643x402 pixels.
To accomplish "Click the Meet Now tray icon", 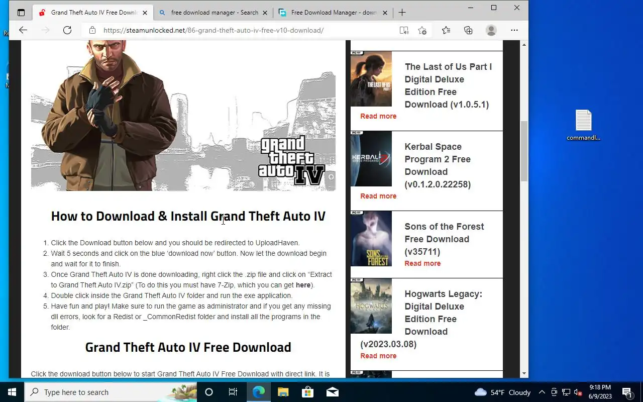I will tap(554, 392).
